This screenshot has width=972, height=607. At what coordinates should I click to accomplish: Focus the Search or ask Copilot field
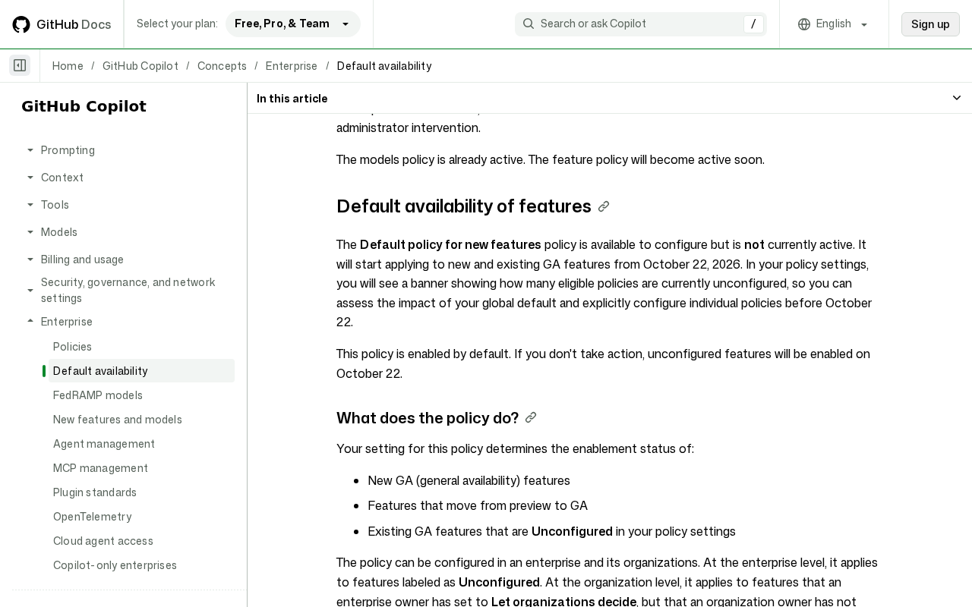[641, 24]
